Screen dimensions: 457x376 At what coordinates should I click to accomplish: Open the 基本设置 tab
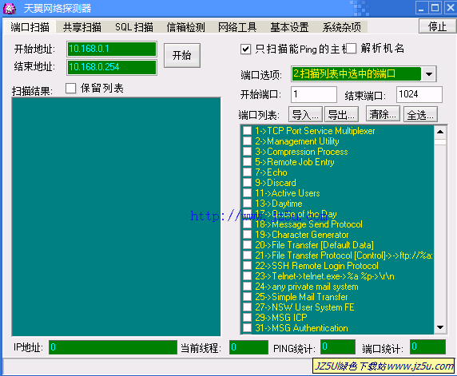tap(289, 27)
